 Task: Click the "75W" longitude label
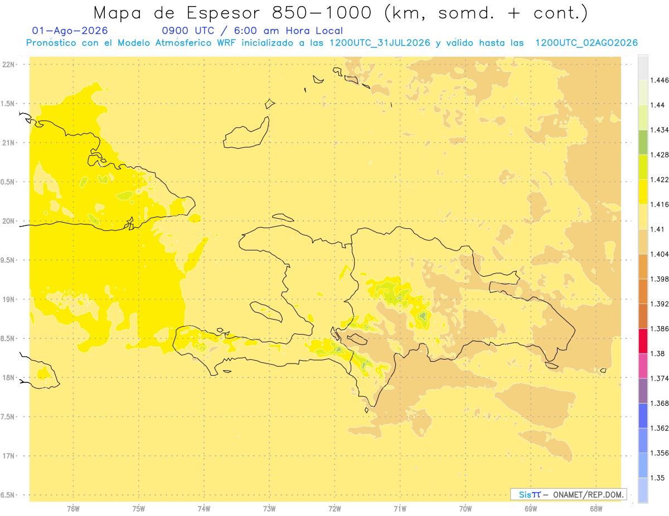[x=138, y=508]
